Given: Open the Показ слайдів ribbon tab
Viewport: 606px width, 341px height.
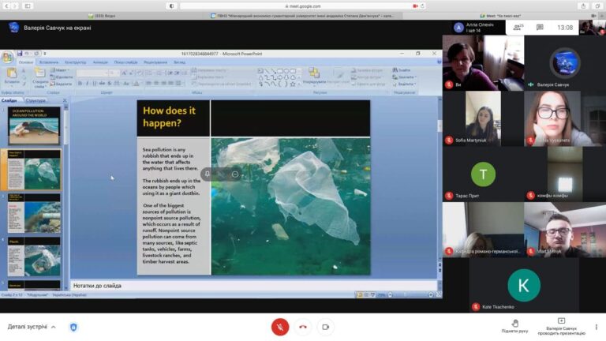Looking at the screenshot, I should (125, 62).
